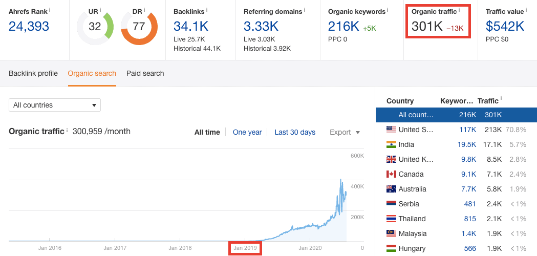Switch to the Backlink profile tab

pos(33,73)
